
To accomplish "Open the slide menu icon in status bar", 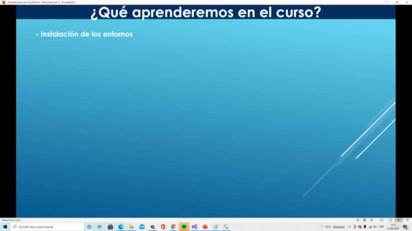I will (364, 220).
